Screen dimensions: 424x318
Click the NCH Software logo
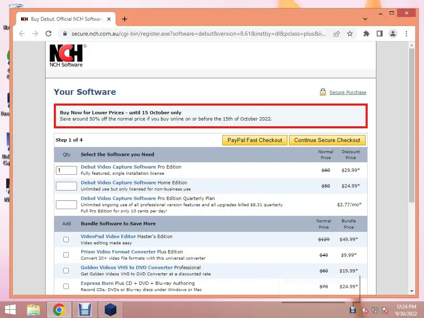66,55
